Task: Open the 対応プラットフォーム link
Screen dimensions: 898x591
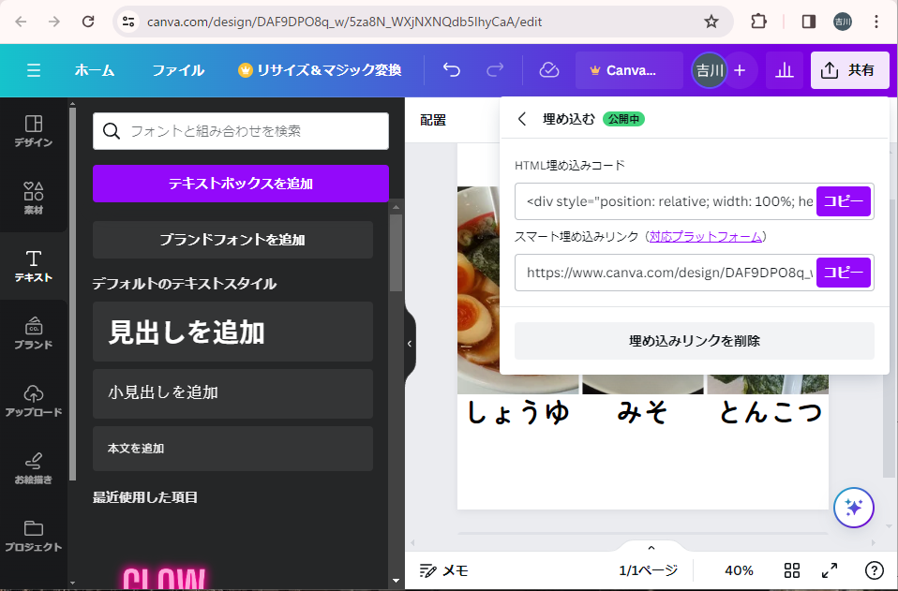Action: pos(706,237)
